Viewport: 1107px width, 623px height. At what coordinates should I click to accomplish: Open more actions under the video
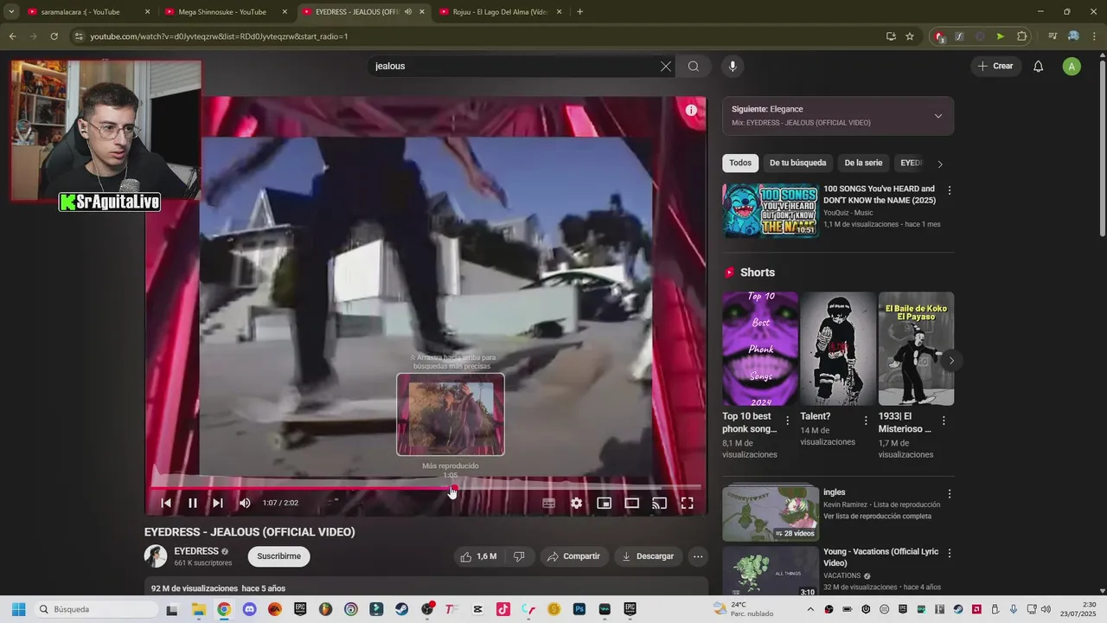point(698,556)
